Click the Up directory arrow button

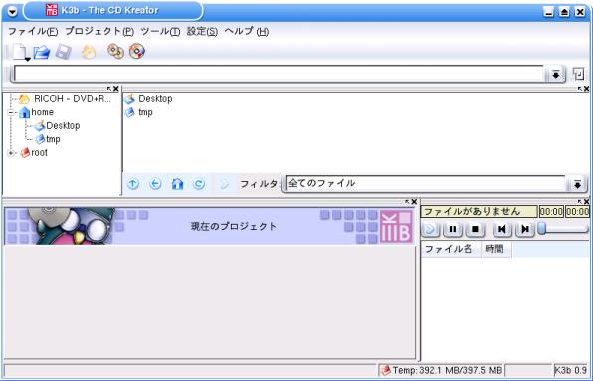(132, 184)
